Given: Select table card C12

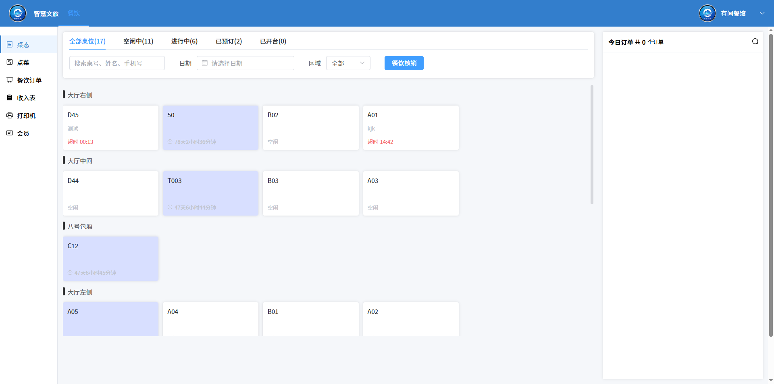Looking at the screenshot, I should pyautogui.click(x=110, y=259).
